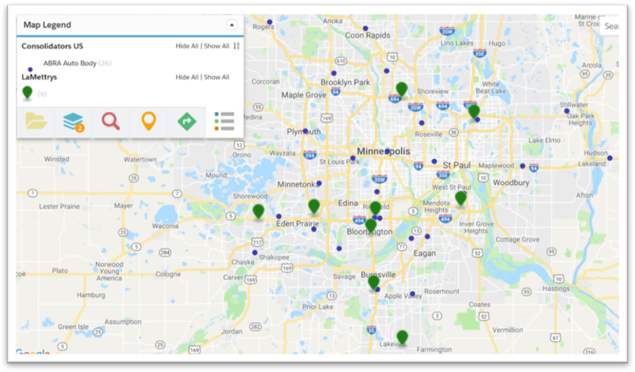
Task: Click the green pin at Richfield
Action: pos(375,208)
